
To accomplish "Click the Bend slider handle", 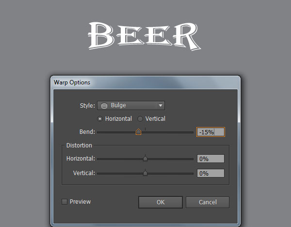I will coord(138,132).
